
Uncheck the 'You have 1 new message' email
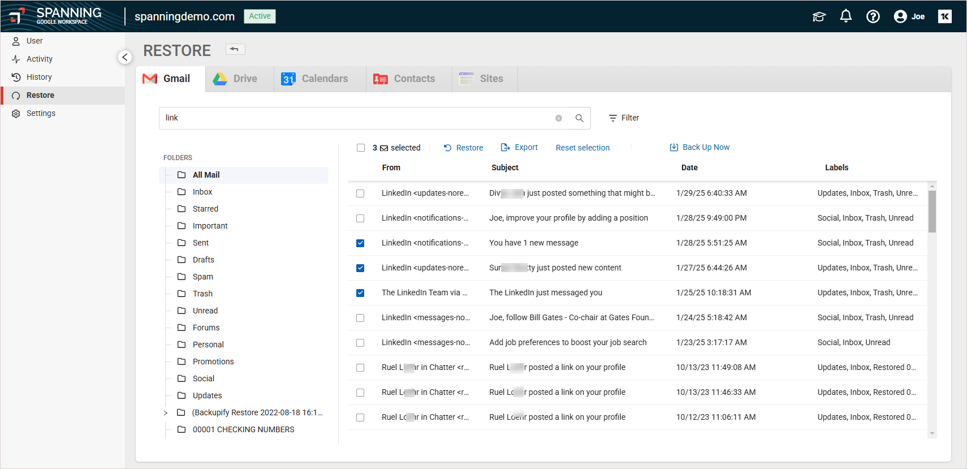point(360,243)
